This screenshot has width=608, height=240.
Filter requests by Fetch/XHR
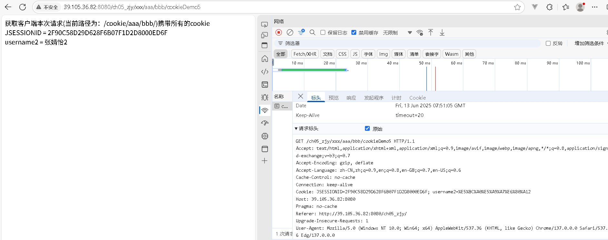305,54
